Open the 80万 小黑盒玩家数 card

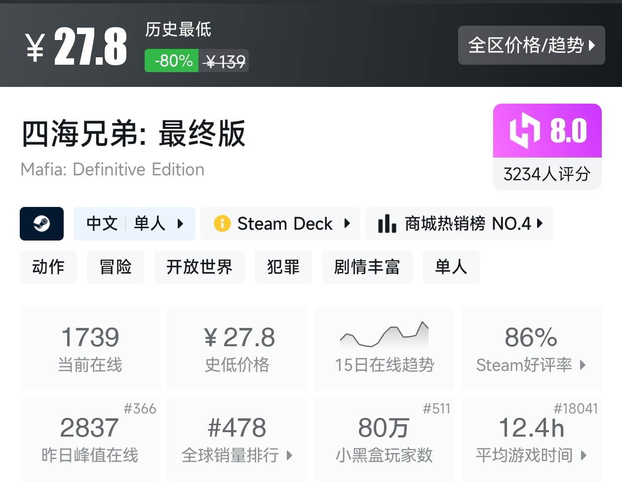coord(384,439)
